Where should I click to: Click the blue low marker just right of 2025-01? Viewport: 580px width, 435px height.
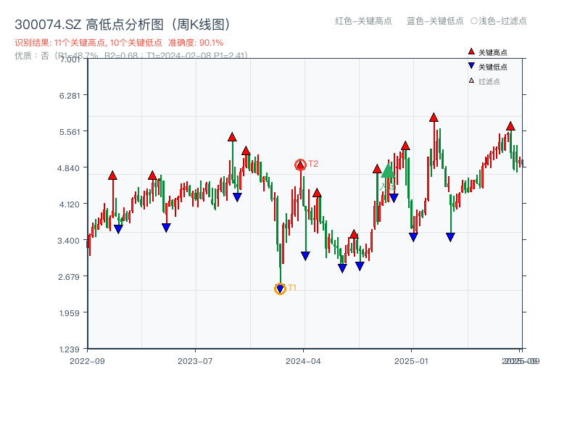coord(413,237)
